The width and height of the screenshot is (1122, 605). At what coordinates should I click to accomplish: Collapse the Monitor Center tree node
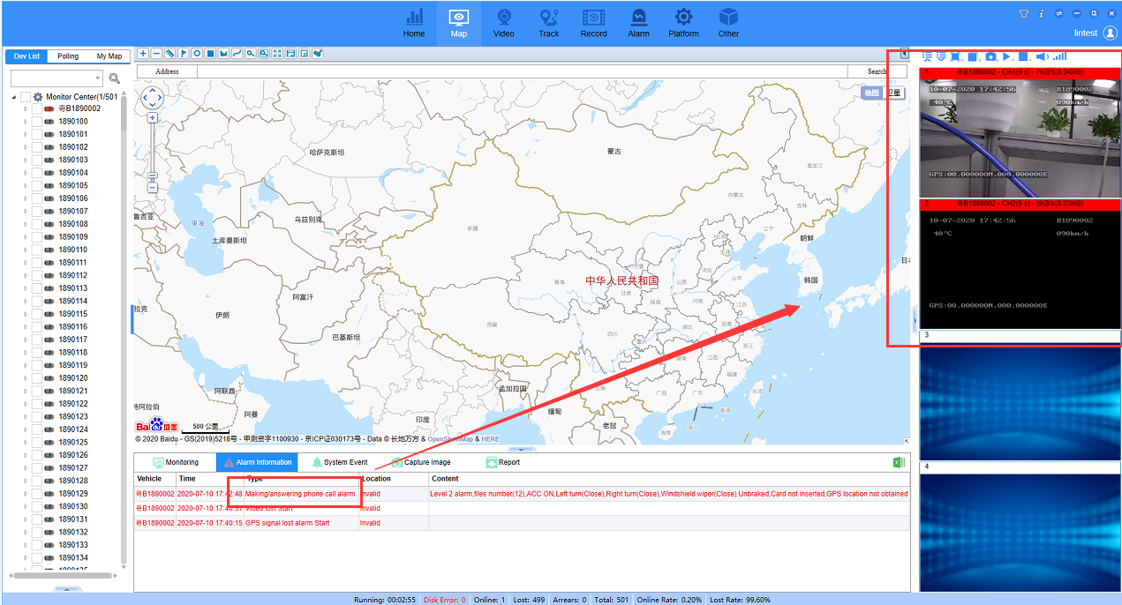coord(13,97)
